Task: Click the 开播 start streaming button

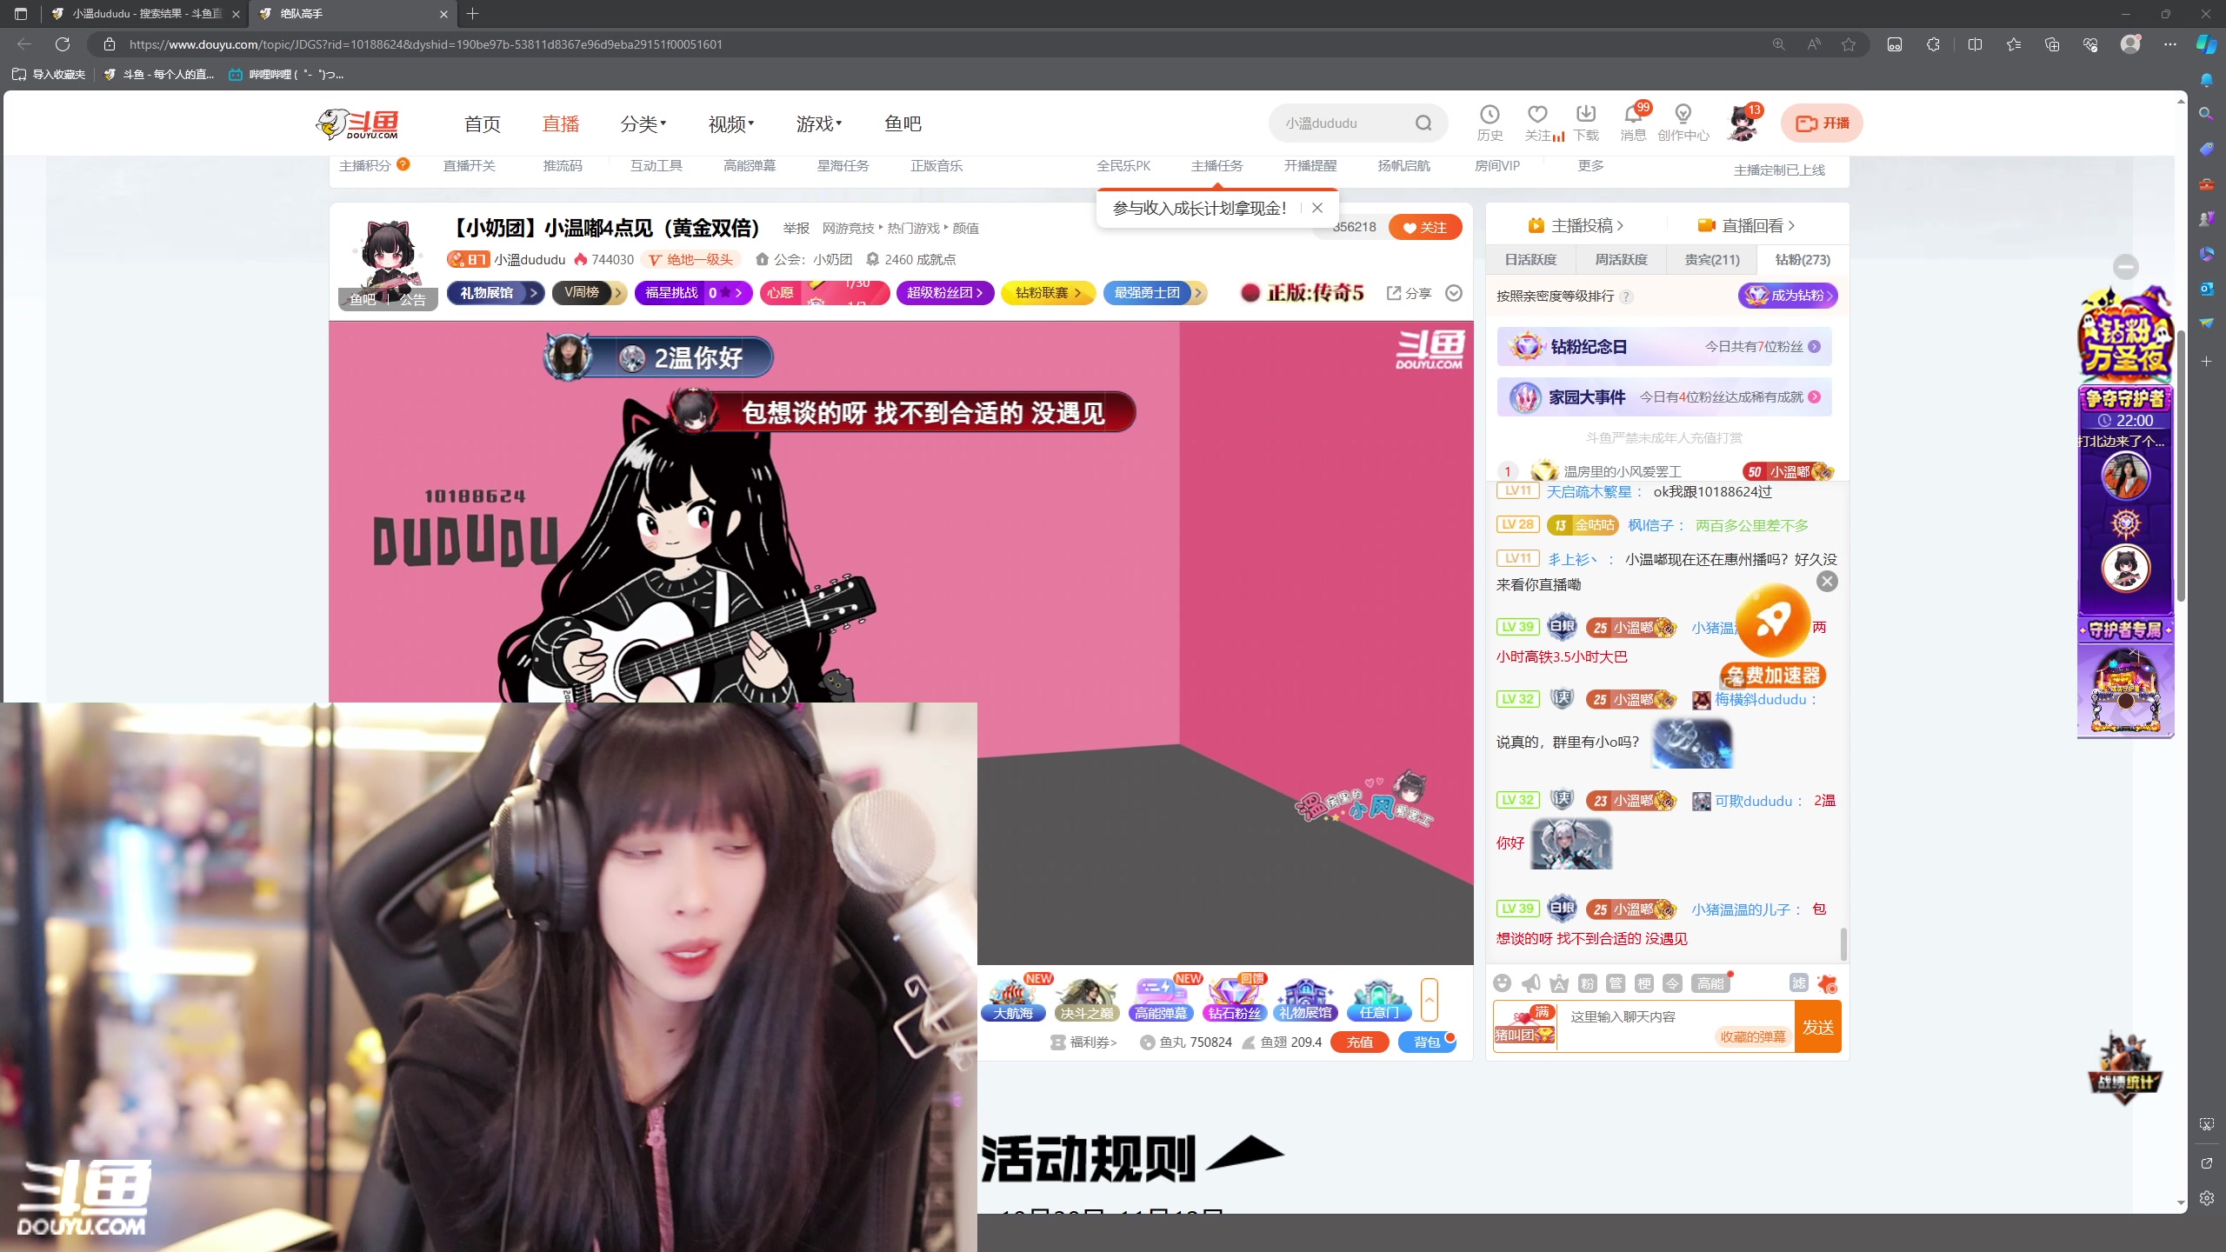Action: point(1822,123)
